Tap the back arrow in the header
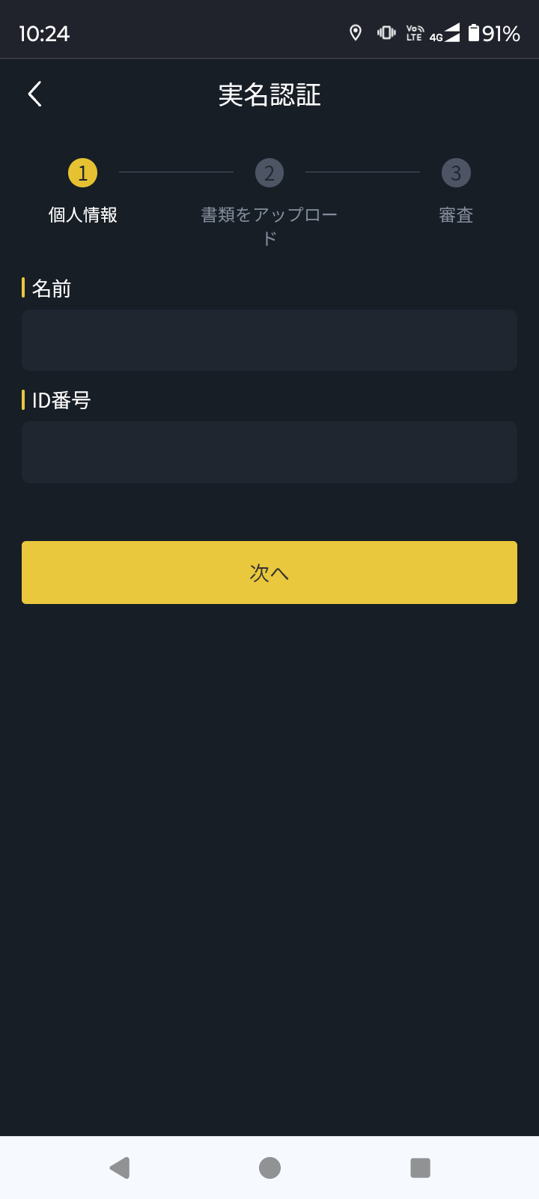The image size is (539, 1199). (34, 94)
